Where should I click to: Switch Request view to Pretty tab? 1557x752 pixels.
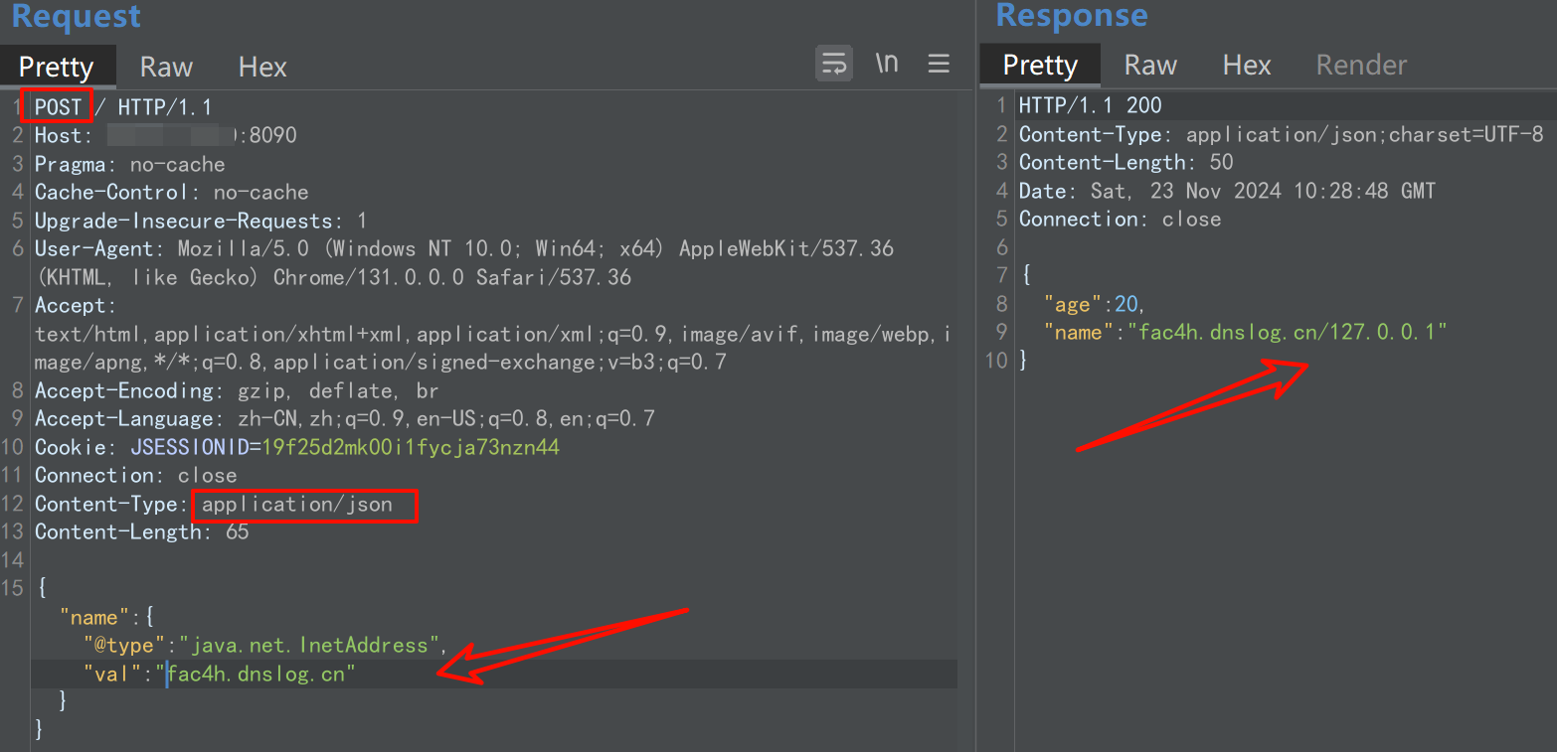pyautogui.click(x=57, y=67)
